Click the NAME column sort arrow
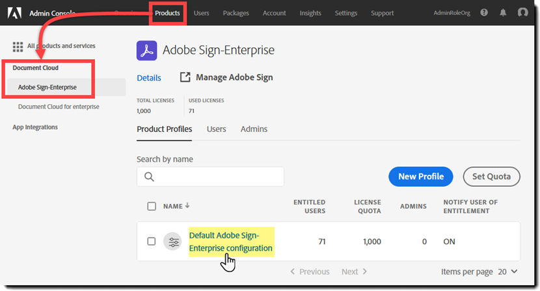Image resolution: width=540 pixels, height=291 pixels. coord(187,206)
